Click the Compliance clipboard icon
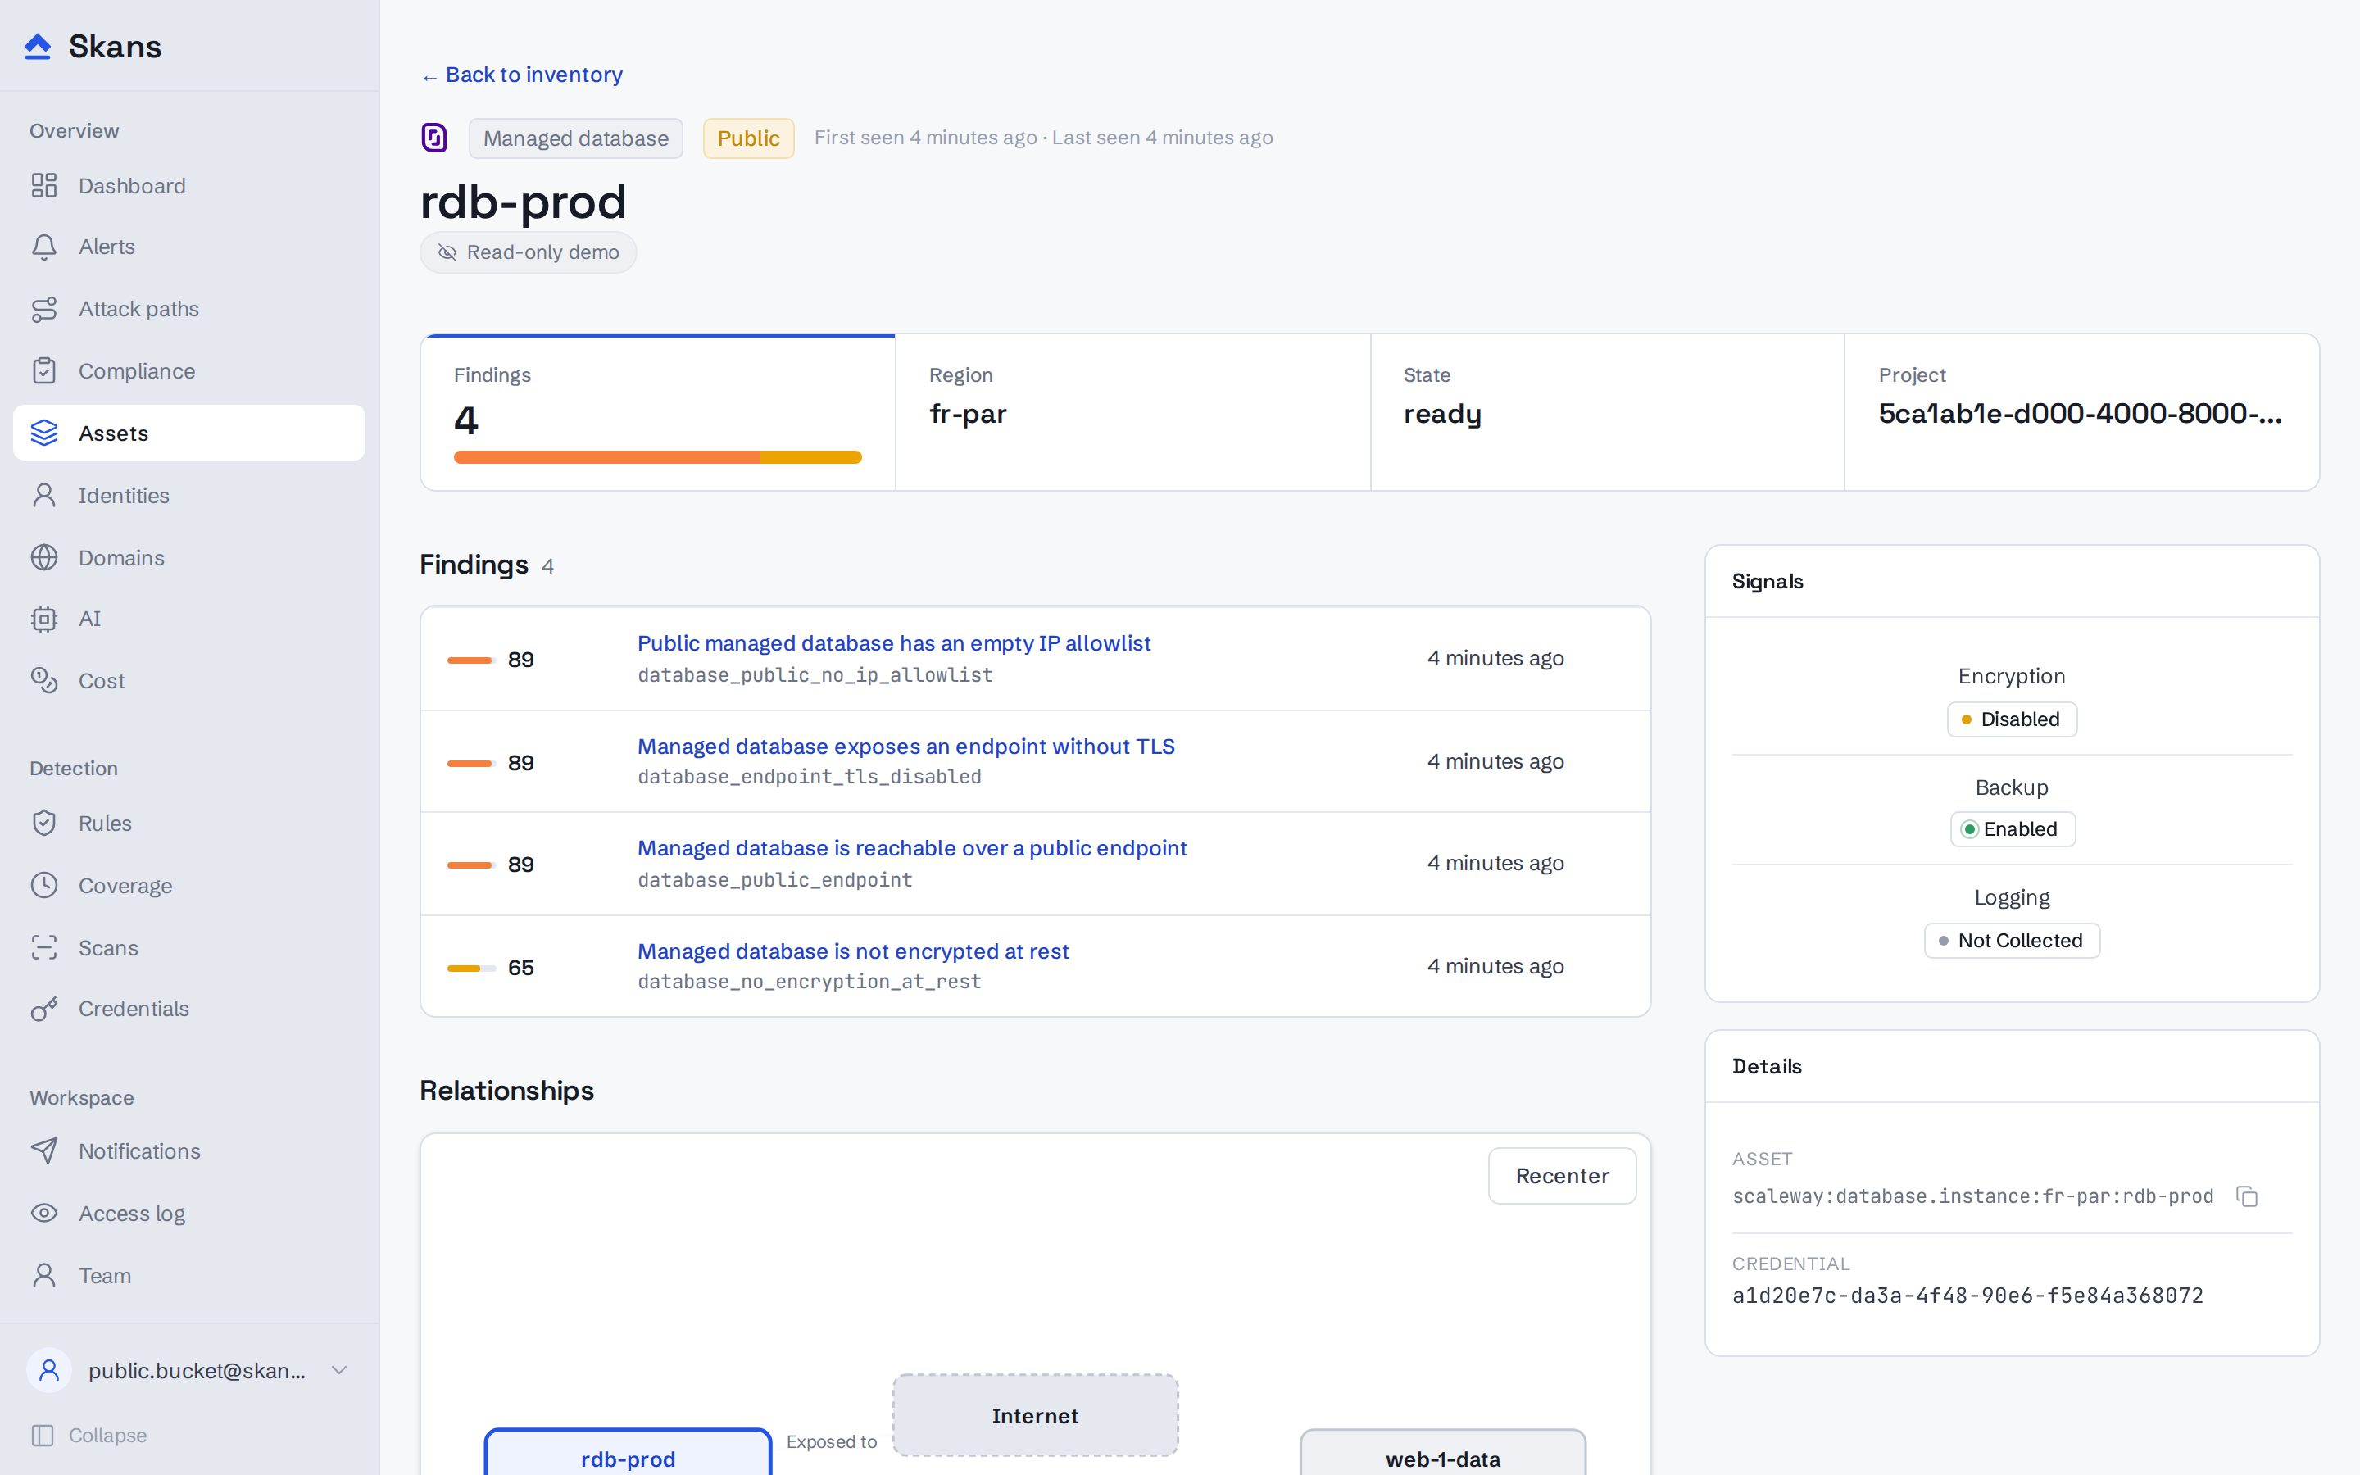The width and height of the screenshot is (2360, 1475). [44, 370]
